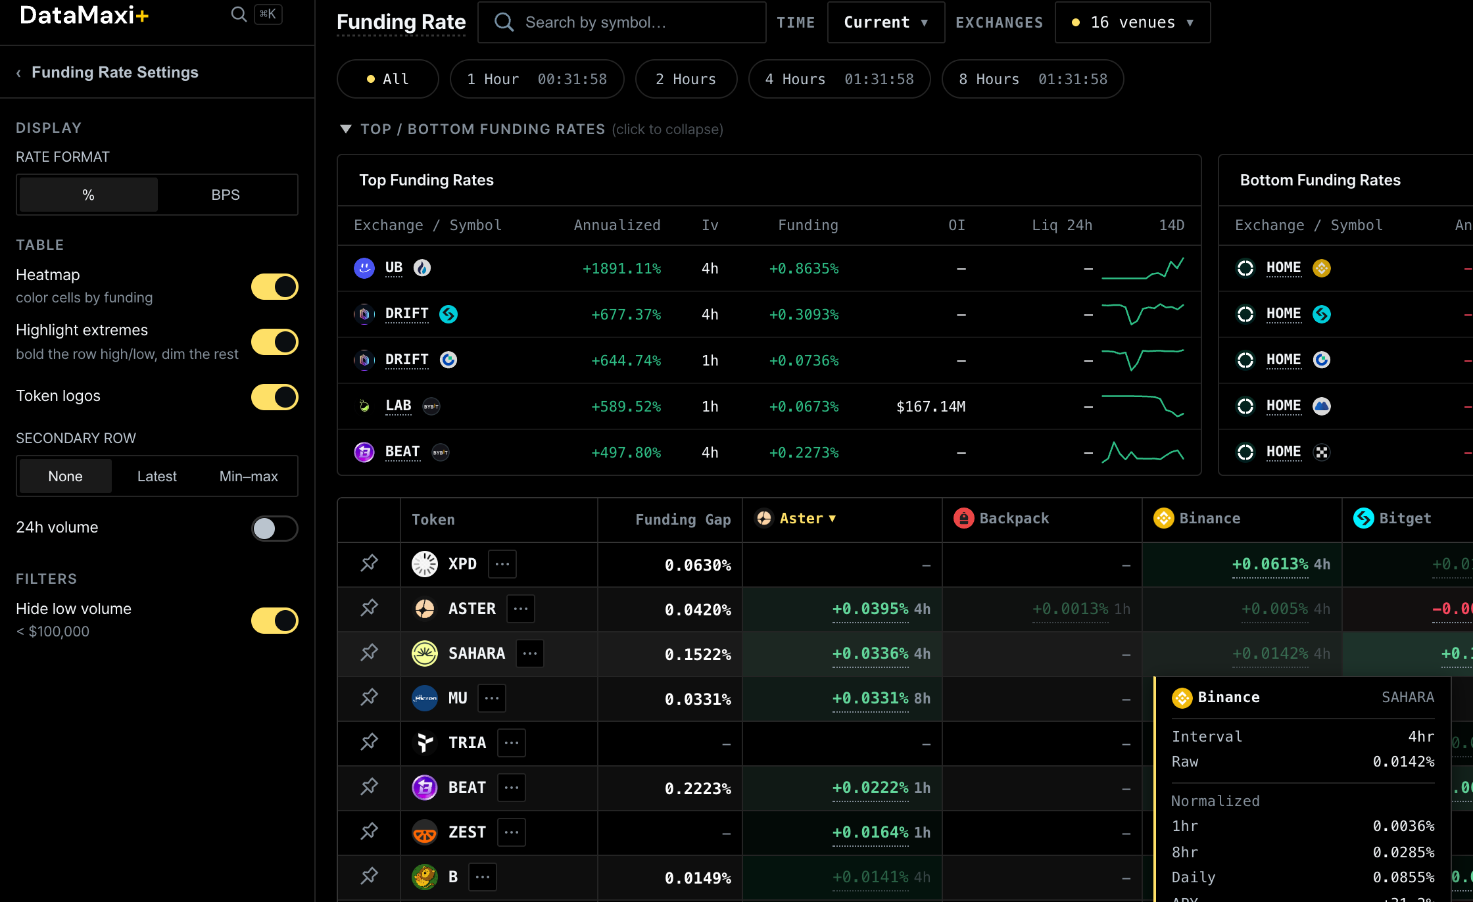Go back using Funding Rate Settings chevron
The height and width of the screenshot is (902, 1473).
[x=18, y=73]
